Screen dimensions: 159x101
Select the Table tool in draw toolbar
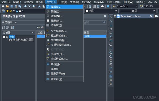point(111,80)
